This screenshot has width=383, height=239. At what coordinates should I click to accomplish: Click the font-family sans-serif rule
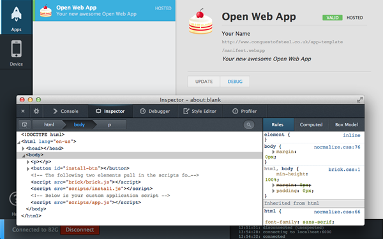[299, 222]
